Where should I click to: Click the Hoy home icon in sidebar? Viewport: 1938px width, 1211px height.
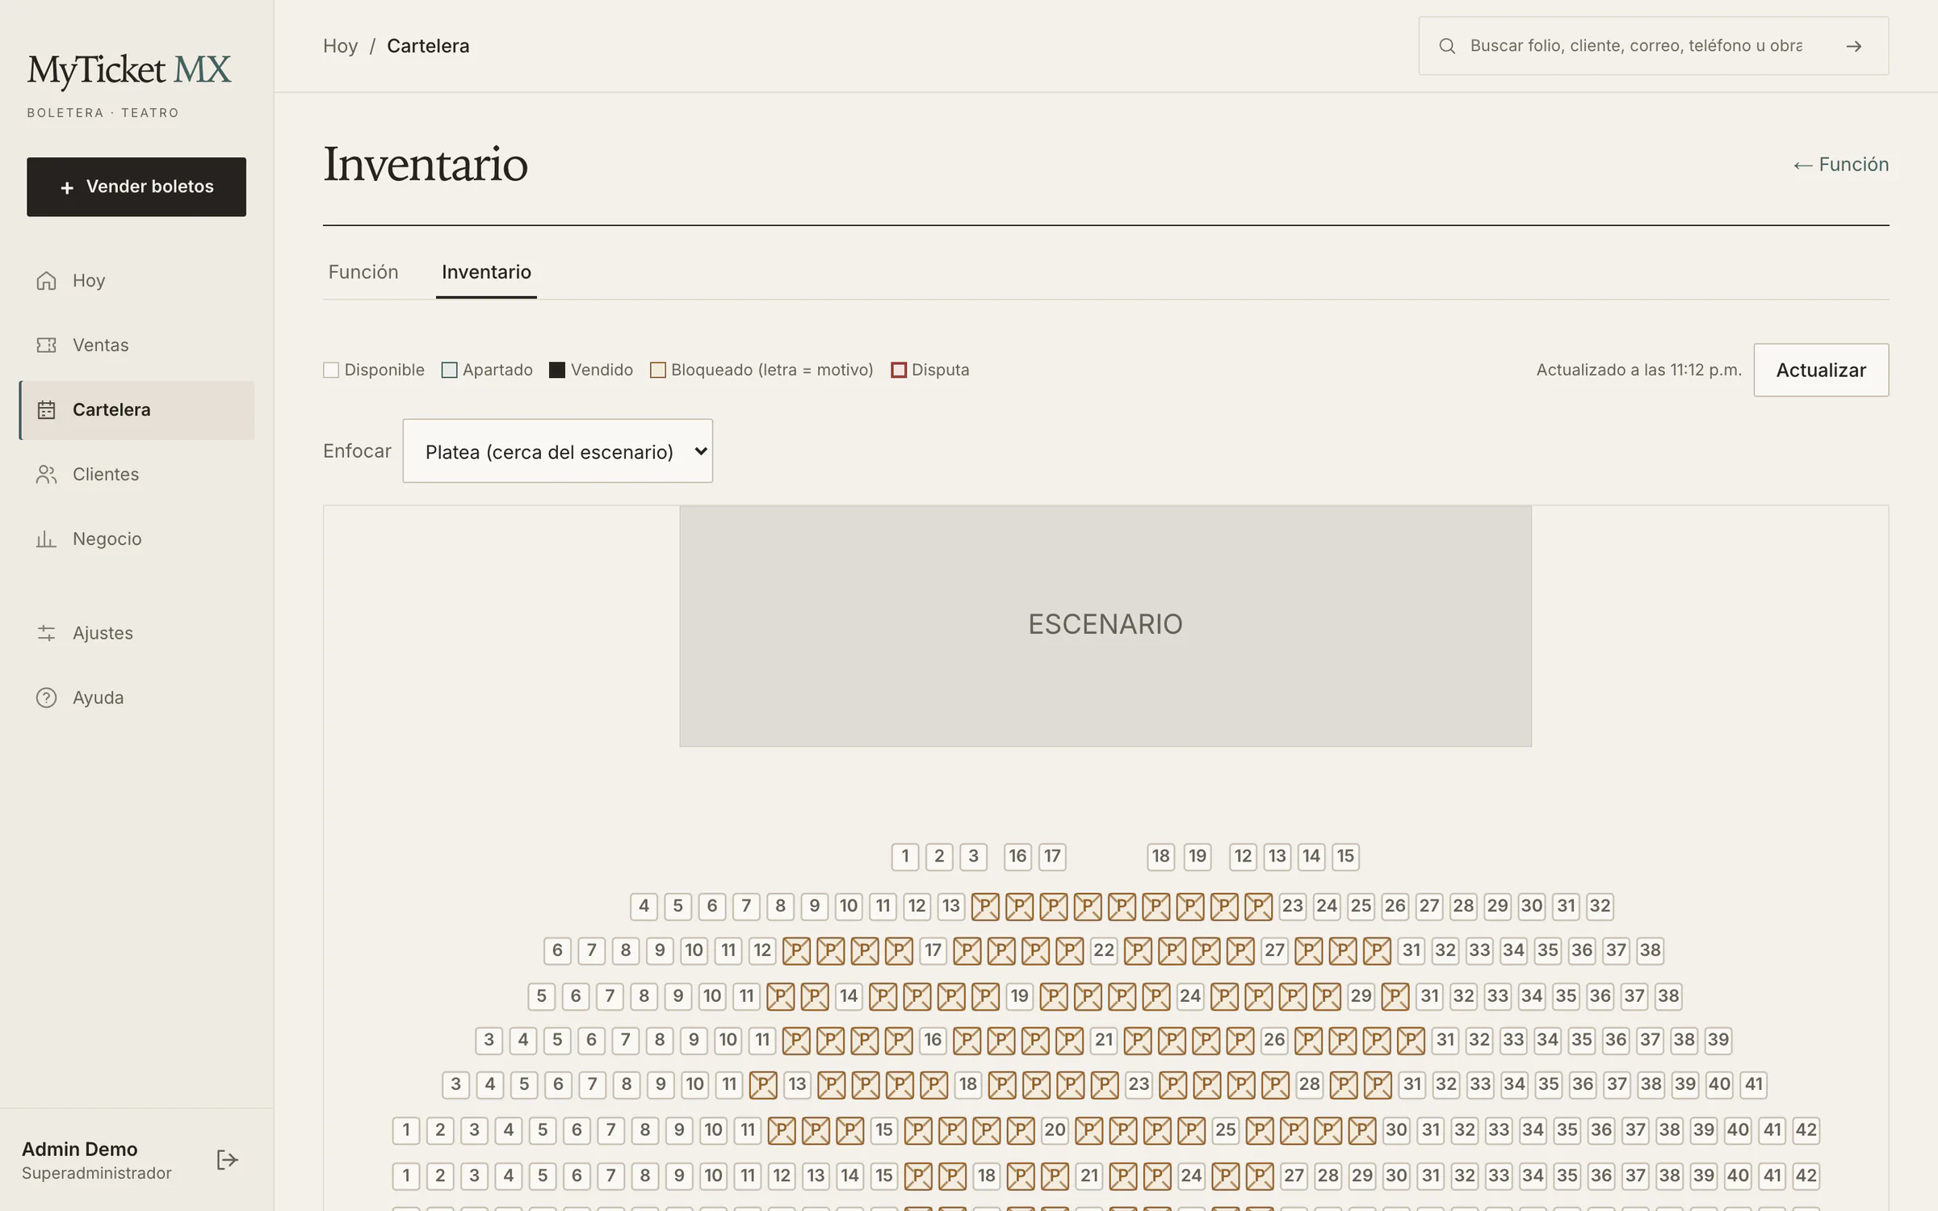pyautogui.click(x=46, y=280)
